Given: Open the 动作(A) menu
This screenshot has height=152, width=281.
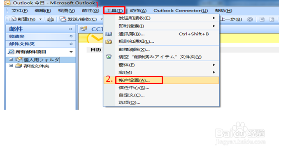Looking at the screenshot, I should coord(138,11).
